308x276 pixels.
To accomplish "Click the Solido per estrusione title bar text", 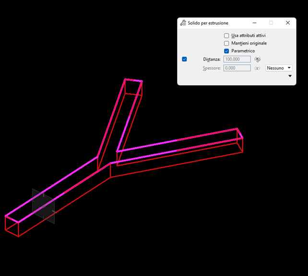I will (208, 23).
